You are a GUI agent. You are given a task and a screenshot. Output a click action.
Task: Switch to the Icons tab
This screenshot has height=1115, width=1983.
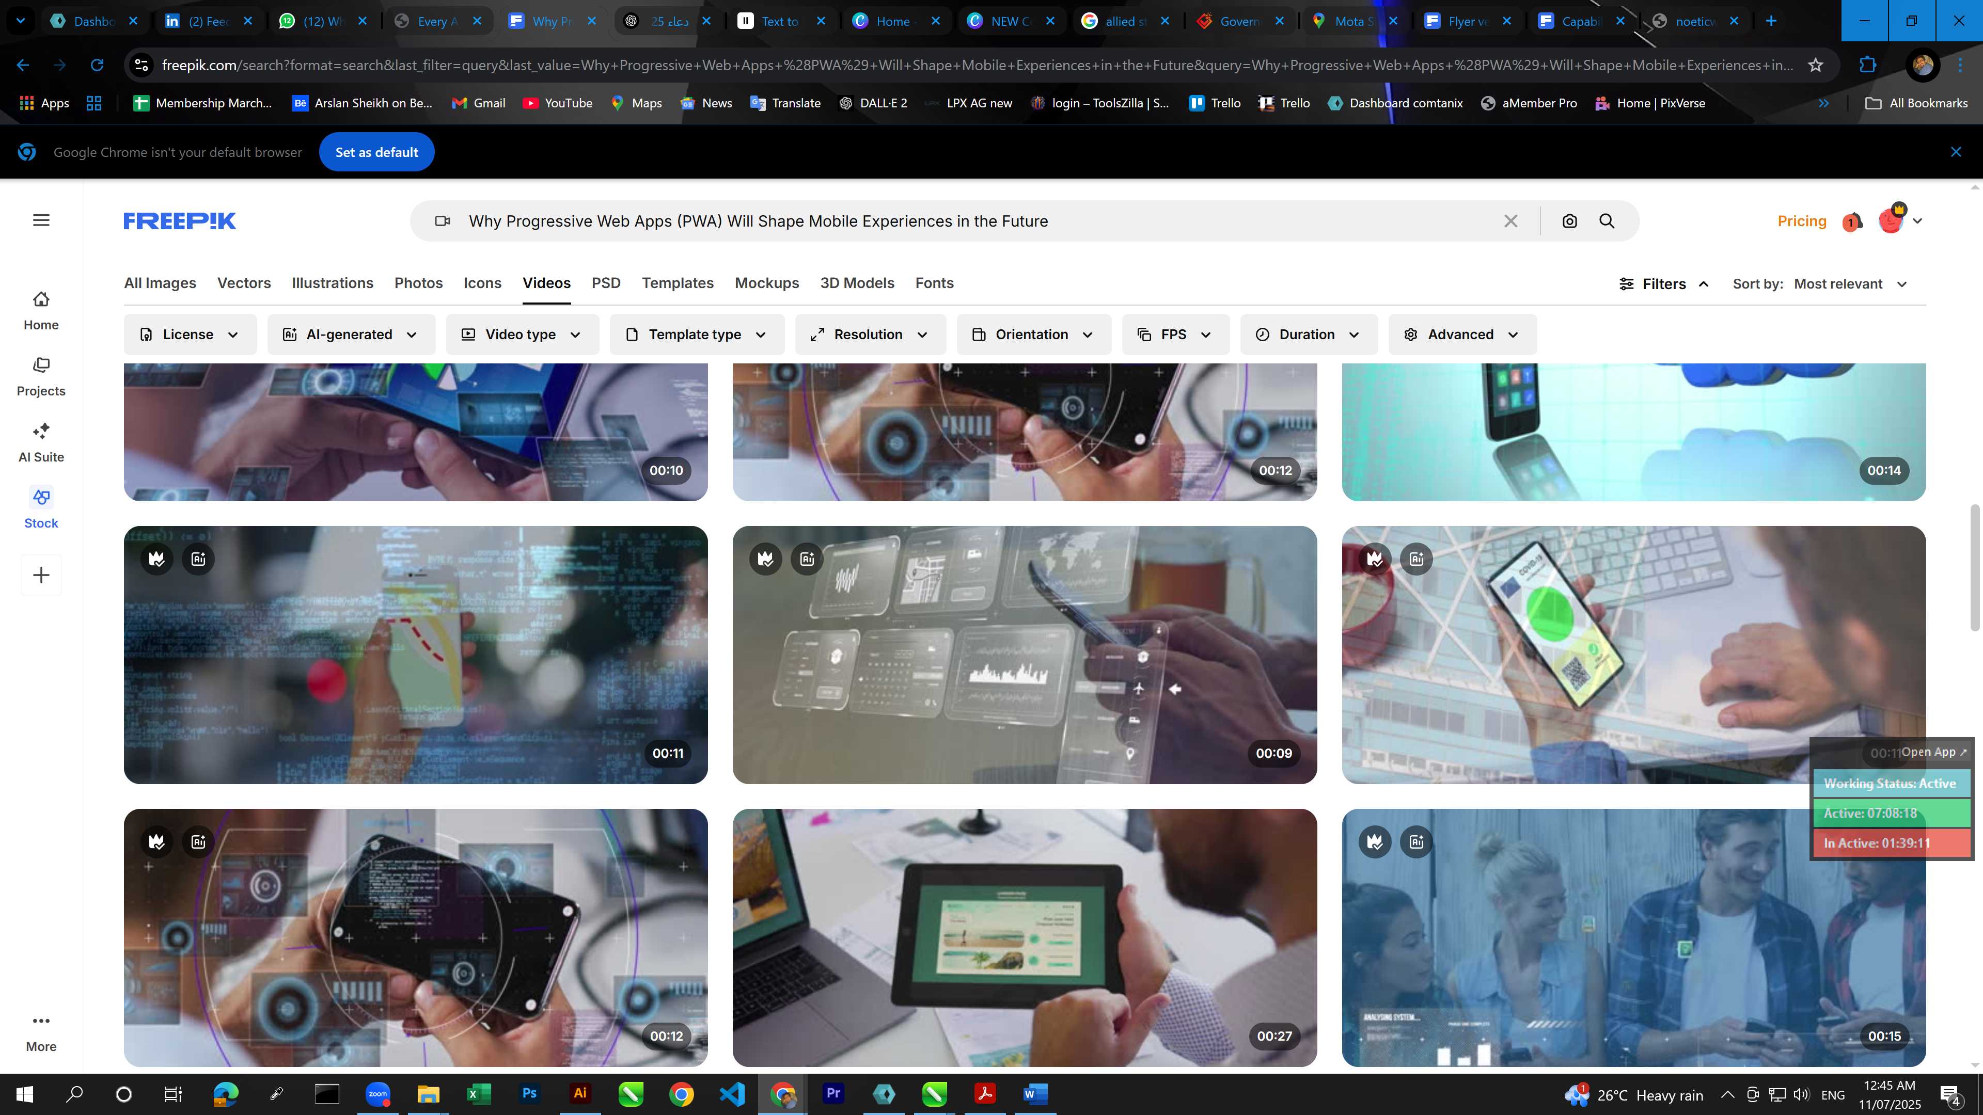pyautogui.click(x=483, y=283)
